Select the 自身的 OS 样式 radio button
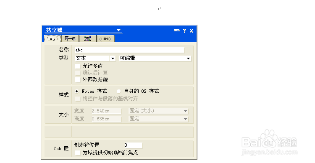Image resolution: width=315 pixels, height=163 pixels. [119, 92]
